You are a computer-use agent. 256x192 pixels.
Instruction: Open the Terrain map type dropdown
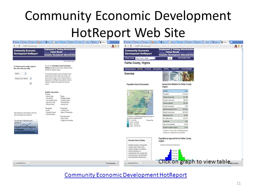[149, 92]
